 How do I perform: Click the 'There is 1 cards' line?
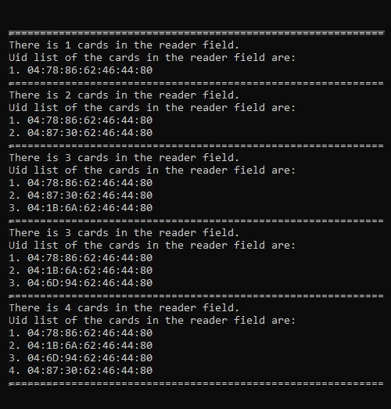click(x=124, y=45)
